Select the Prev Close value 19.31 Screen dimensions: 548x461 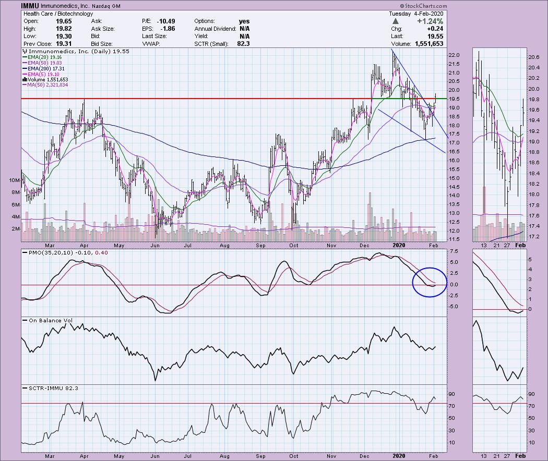coord(64,44)
